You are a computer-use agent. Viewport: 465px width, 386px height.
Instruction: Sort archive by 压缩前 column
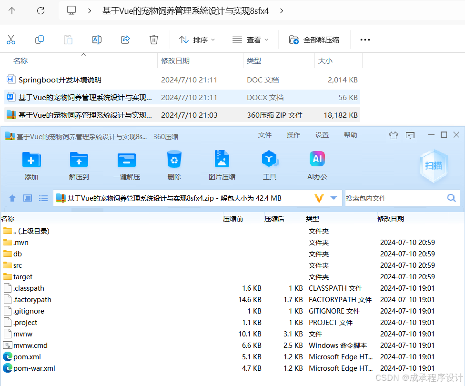click(233, 219)
